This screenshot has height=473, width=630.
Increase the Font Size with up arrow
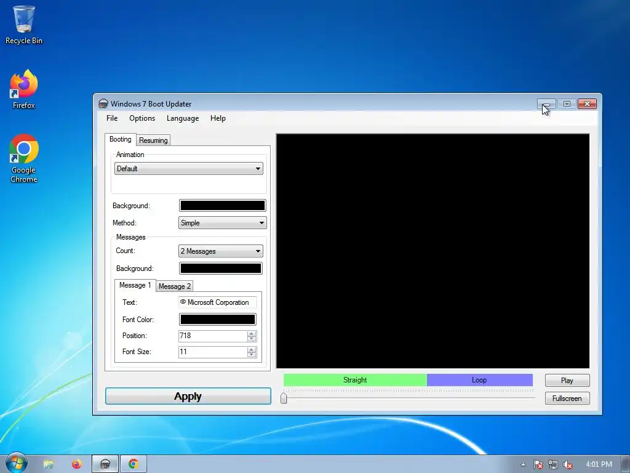tap(252, 350)
